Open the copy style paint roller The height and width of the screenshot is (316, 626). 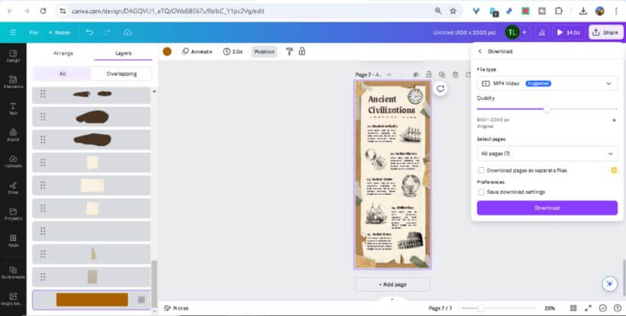[290, 51]
